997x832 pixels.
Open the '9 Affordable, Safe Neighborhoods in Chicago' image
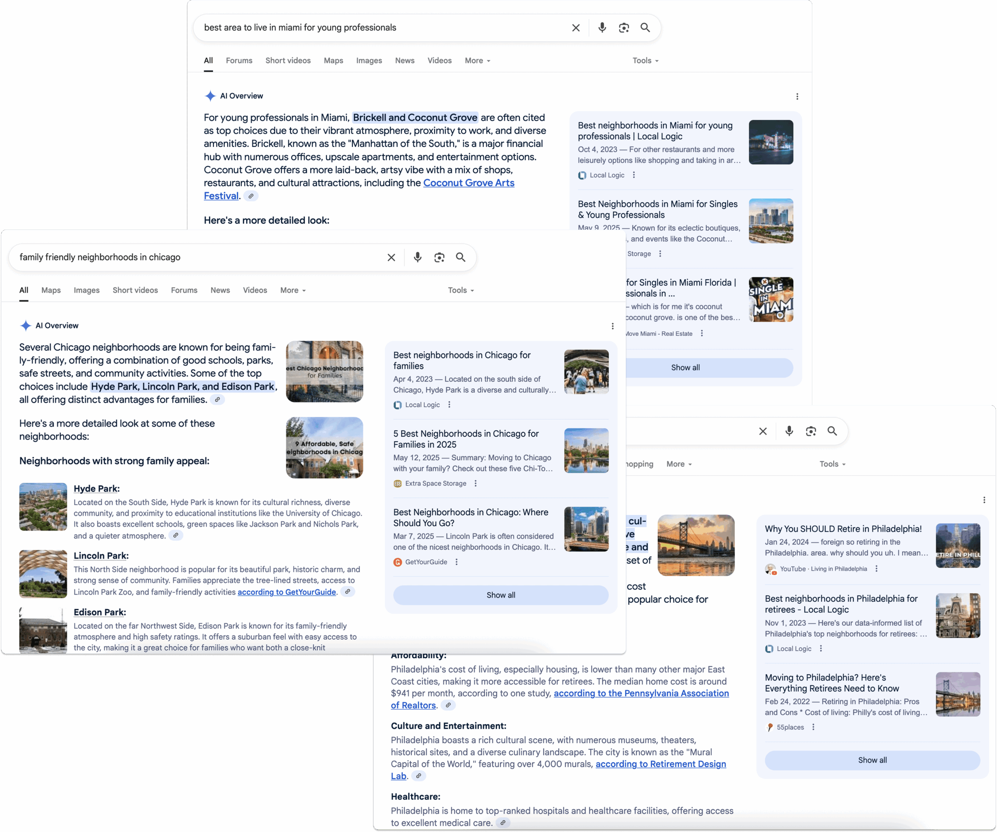click(324, 447)
